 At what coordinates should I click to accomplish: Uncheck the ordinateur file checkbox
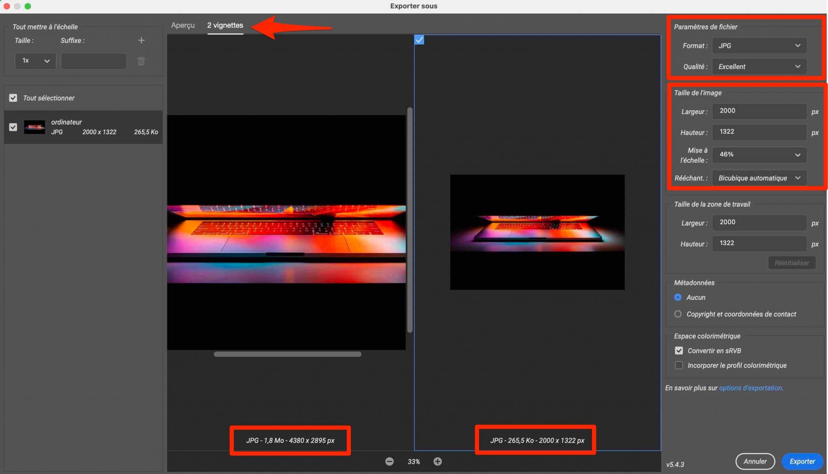[13, 127]
